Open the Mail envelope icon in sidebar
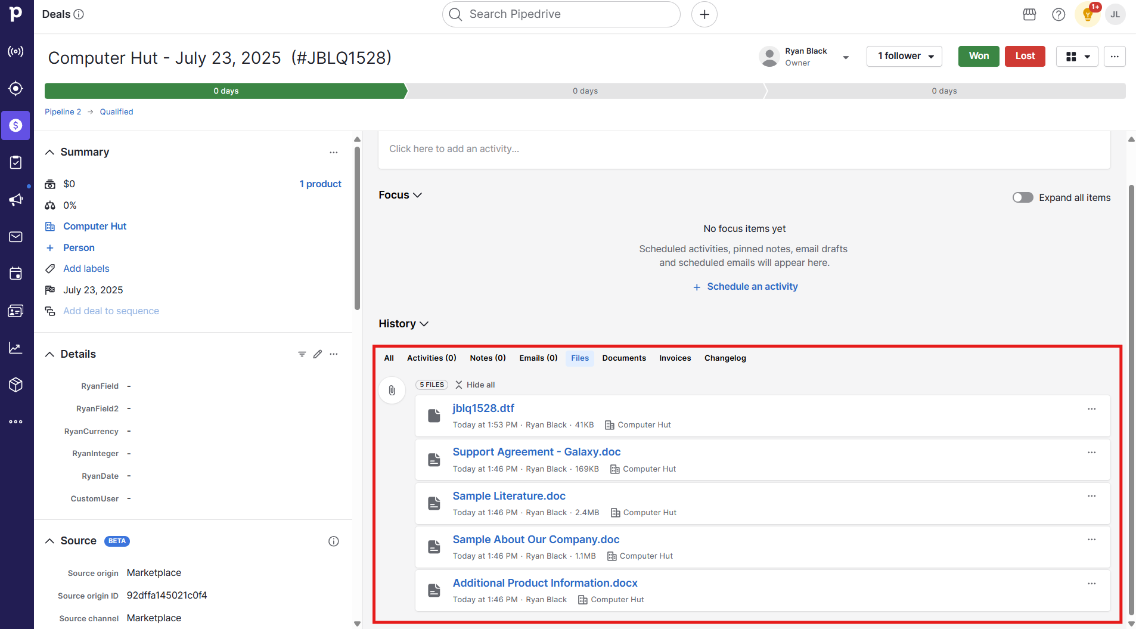Image resolution: width=1136 pixels, height=629 pixels. click(x=16, y=237)
